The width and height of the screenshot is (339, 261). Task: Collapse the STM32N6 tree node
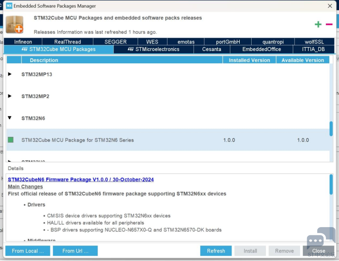pos(9,118)
